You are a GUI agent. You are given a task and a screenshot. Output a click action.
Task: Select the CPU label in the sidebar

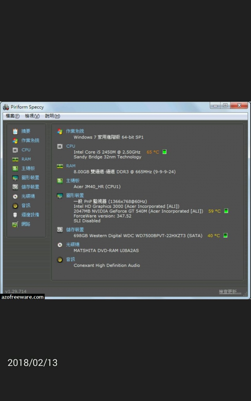(26, 150)
